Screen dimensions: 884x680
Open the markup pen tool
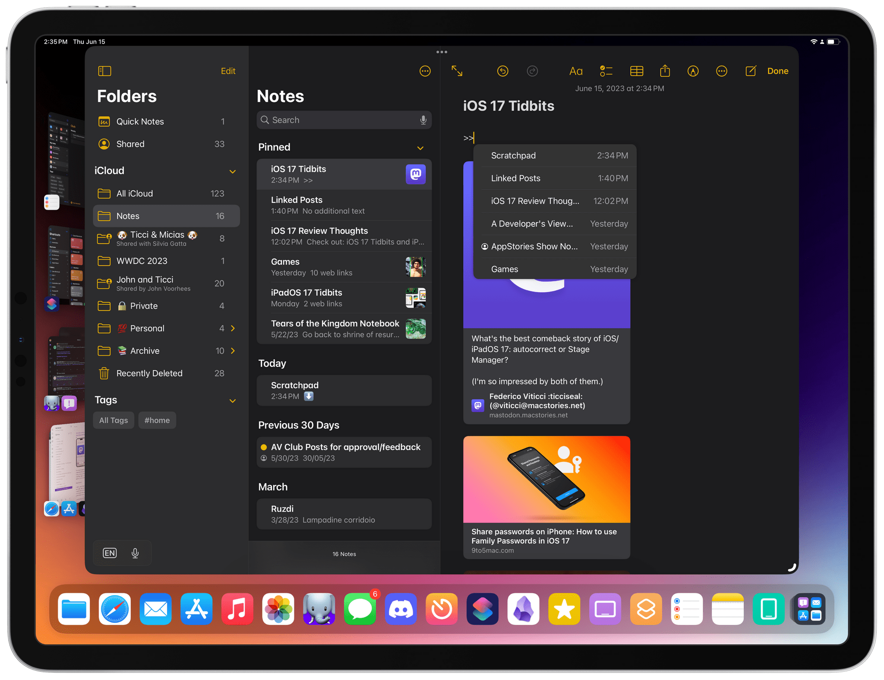(693, 71)
